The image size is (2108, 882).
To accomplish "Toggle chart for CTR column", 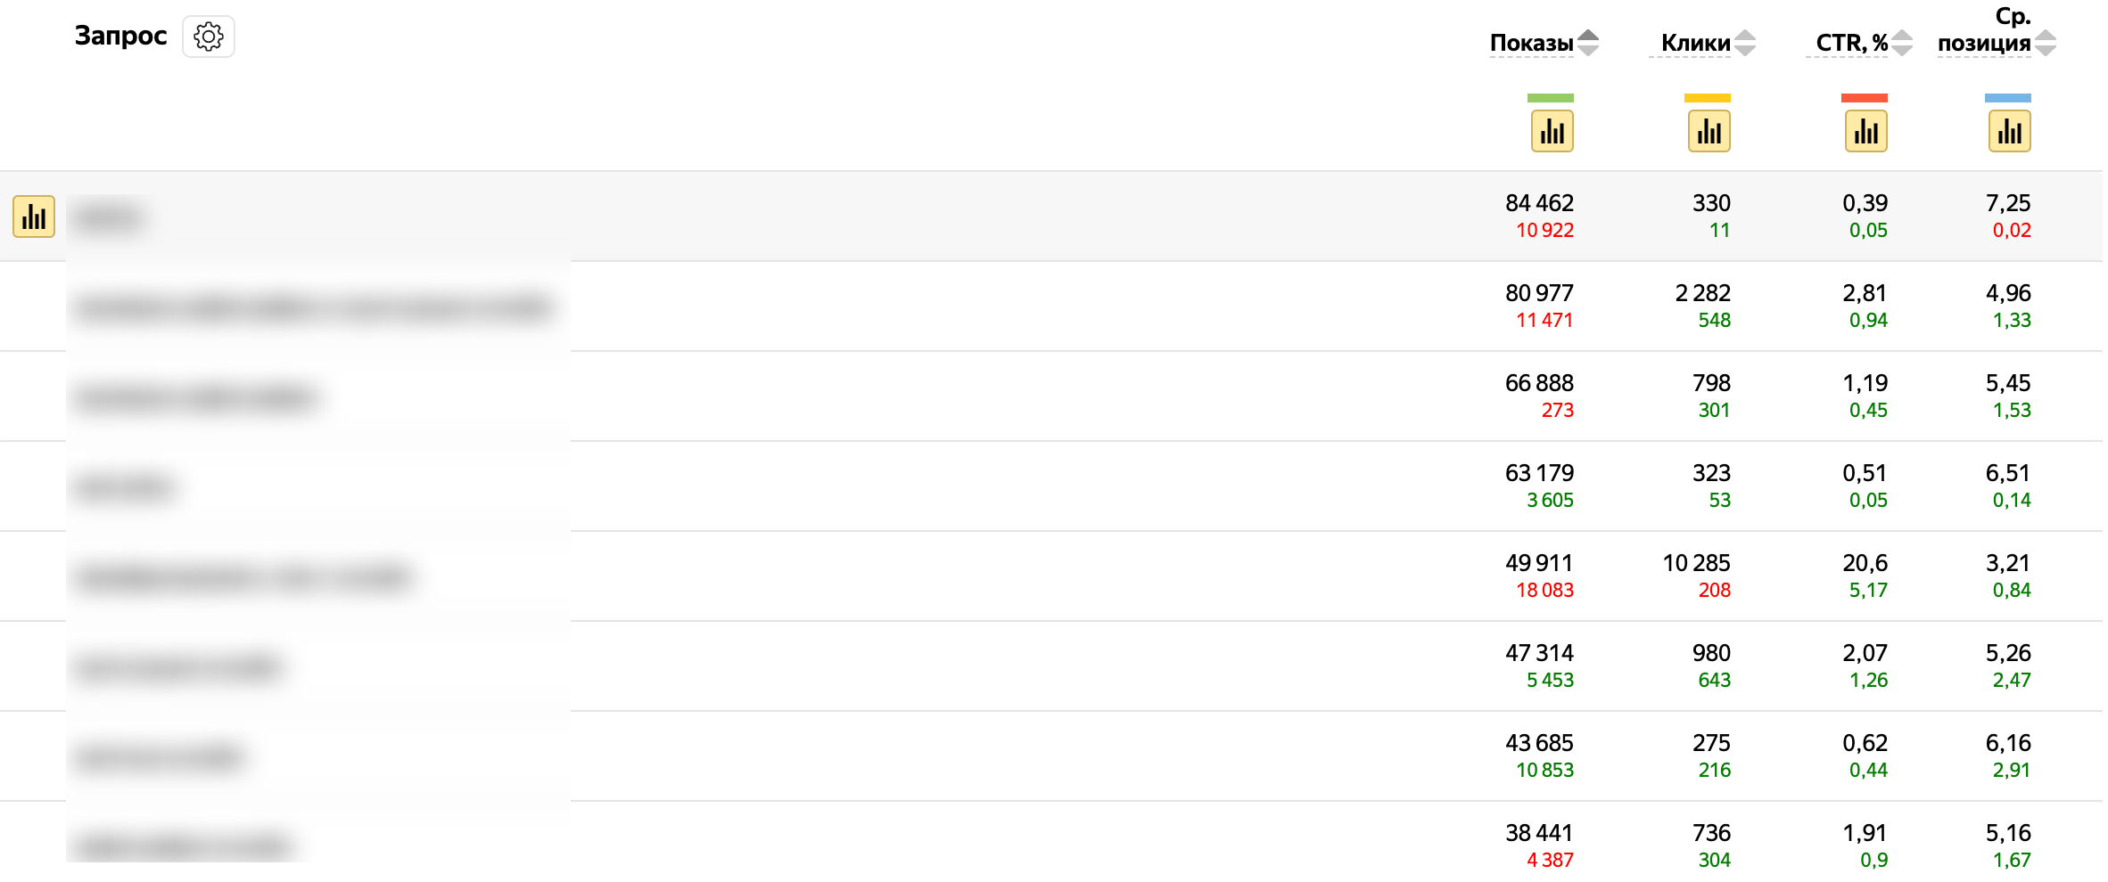I will [x=1865, y=132].
